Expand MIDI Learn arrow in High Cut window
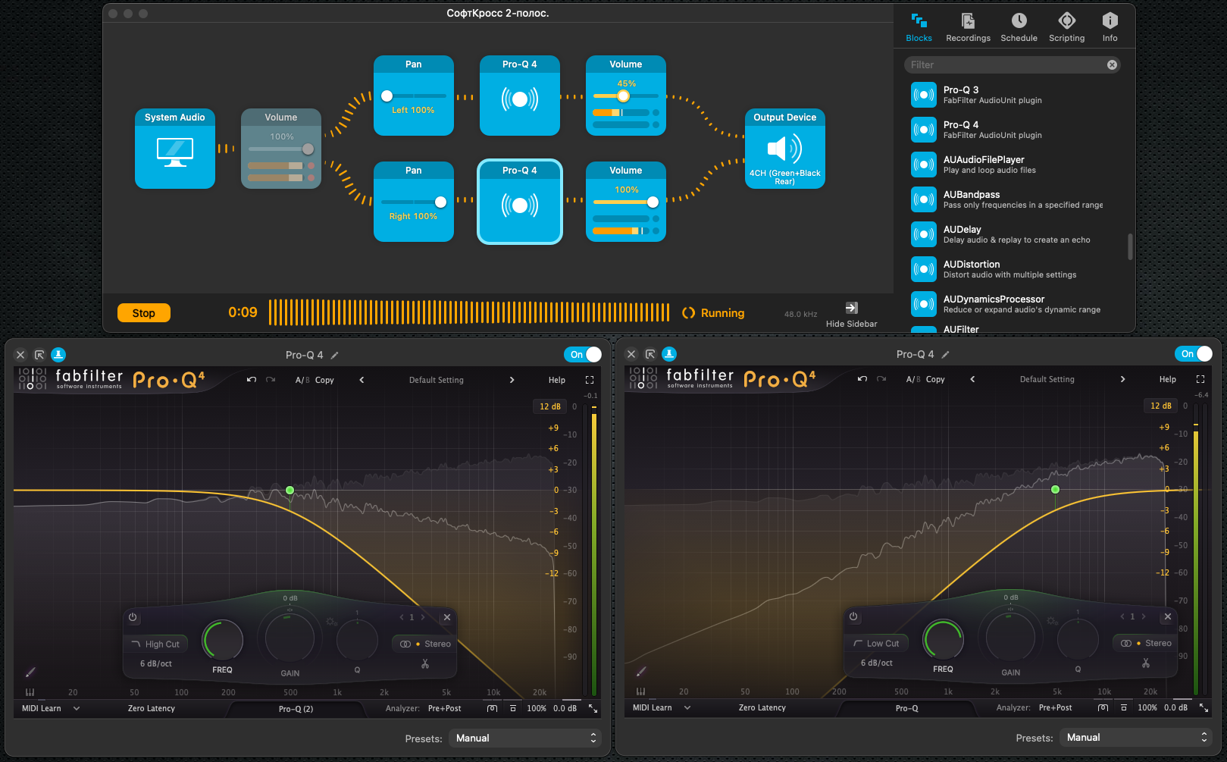1227x762 pixels. [77, 708]
